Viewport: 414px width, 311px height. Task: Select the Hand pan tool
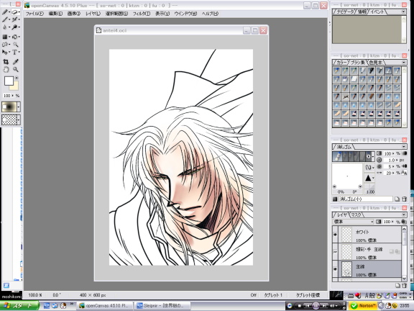click(x=6, y=70)
